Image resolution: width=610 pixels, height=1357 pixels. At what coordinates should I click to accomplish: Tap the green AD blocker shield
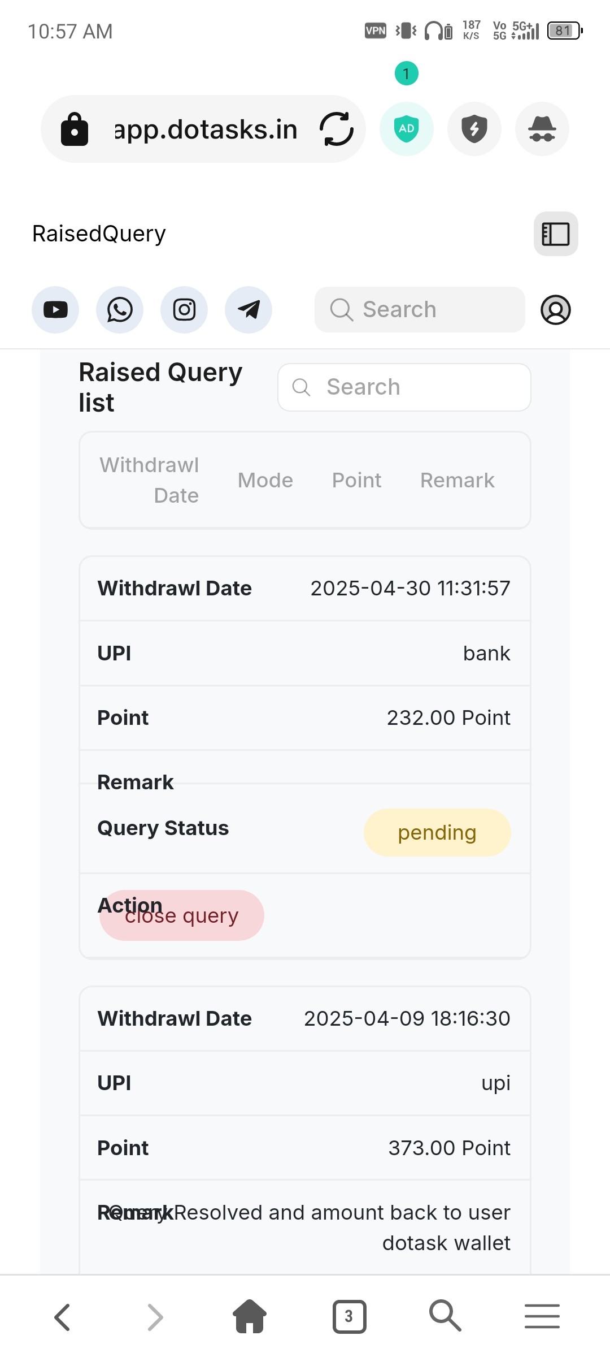[x=407, y=129]
